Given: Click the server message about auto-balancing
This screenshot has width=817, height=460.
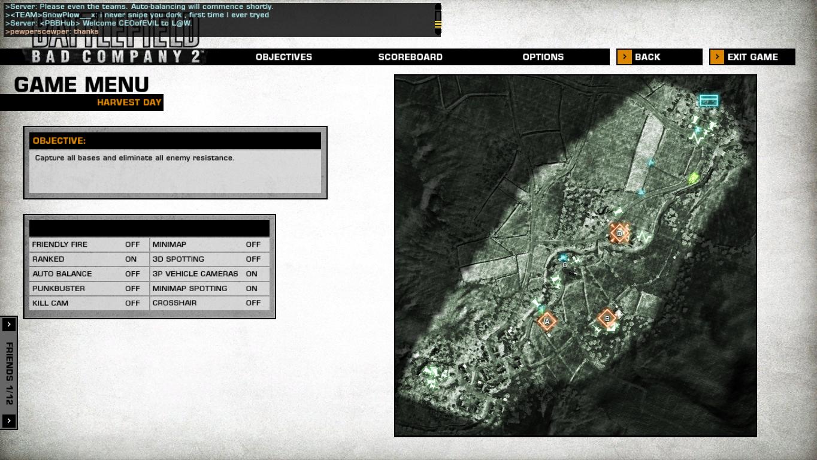Looking at the screenshot, I should tap(139, 7).
